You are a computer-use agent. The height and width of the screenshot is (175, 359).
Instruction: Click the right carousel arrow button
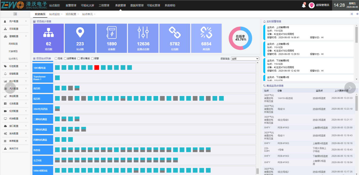pyautogui.click(x=350, y=88)
